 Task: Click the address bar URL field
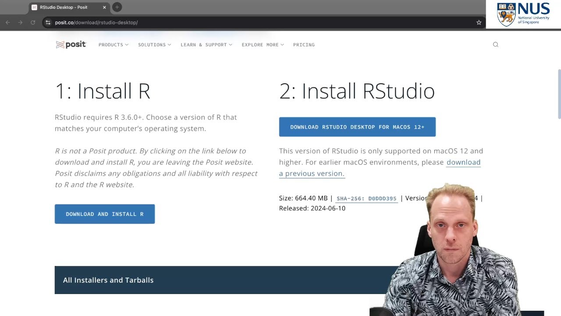click(x=263, y=22)
